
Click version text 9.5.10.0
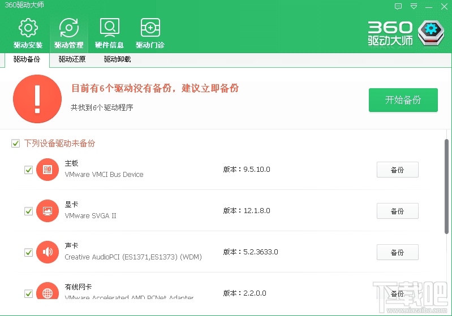point(257,170)
